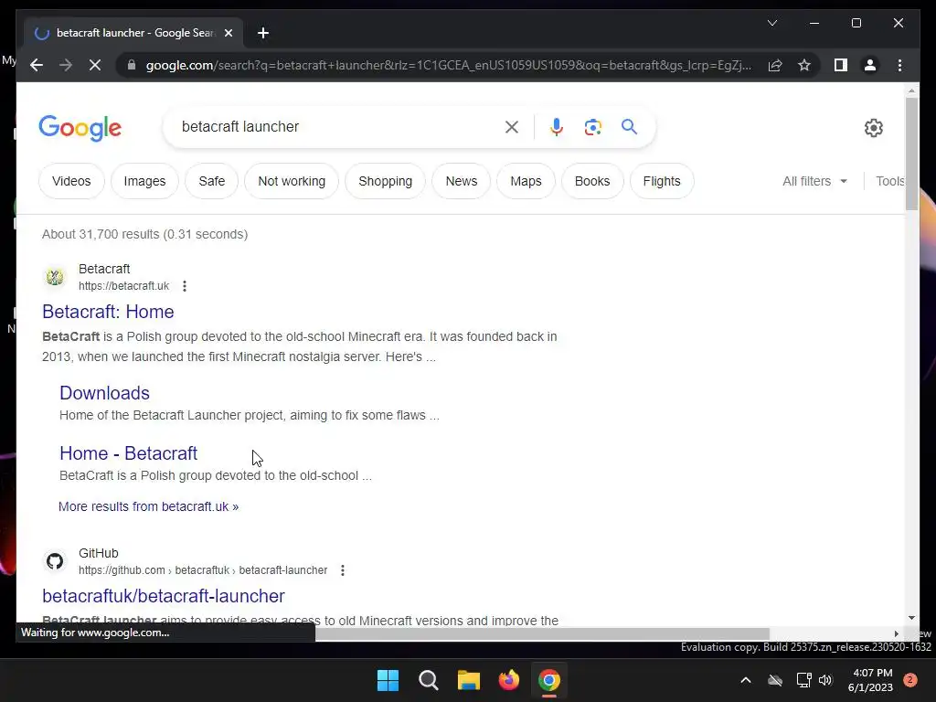
Task: Click the network display tray icon
Action: [803, 680]
